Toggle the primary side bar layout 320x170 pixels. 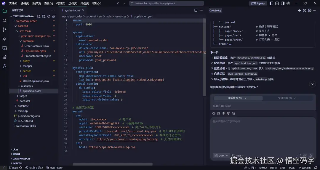click(271, 3)
